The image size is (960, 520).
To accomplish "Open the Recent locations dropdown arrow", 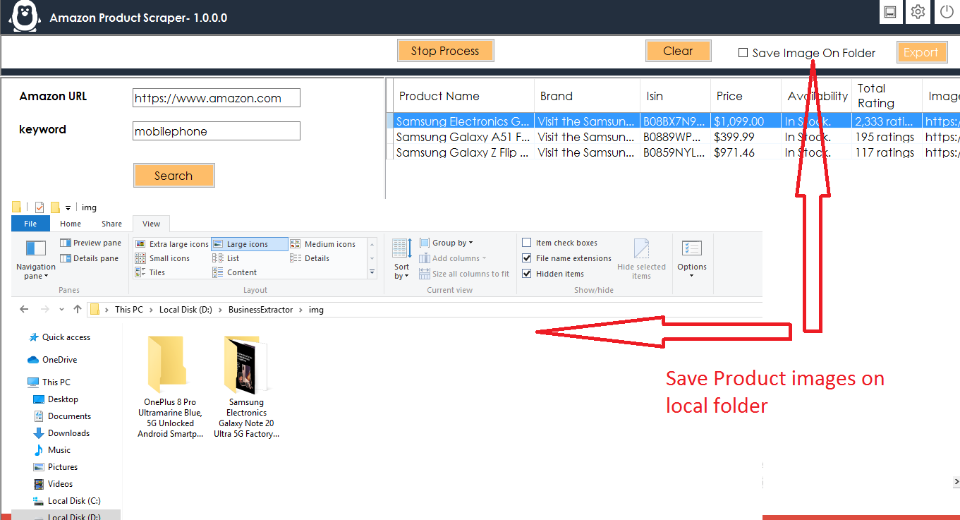I will pyautogui.click(x=61, y=309).
